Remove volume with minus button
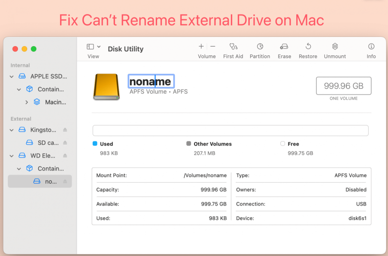Viewport: 388px width, 256px height. click(212, 47)
